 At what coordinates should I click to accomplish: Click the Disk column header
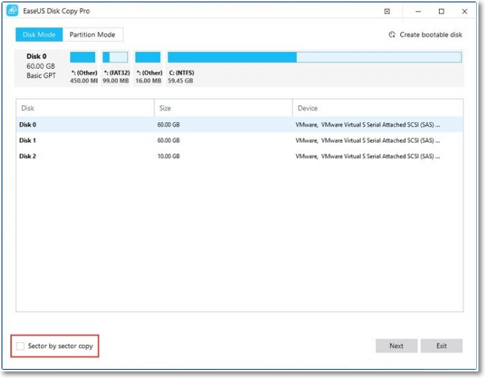(x=85, y=108)
